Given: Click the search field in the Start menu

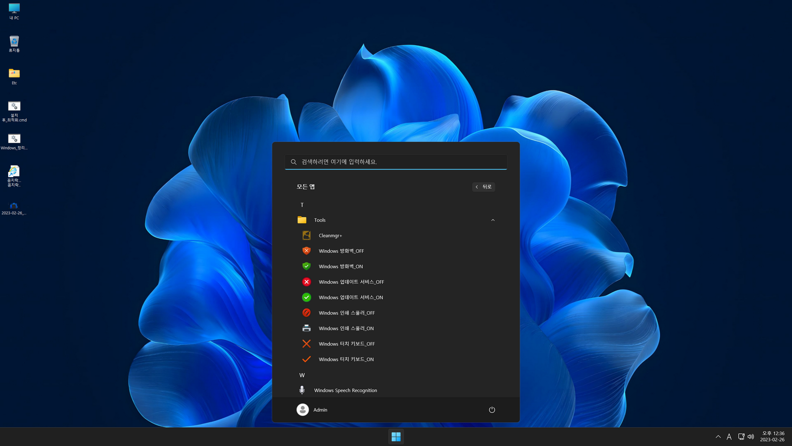Looking at the screenshot, I should [x=396, y=162].
